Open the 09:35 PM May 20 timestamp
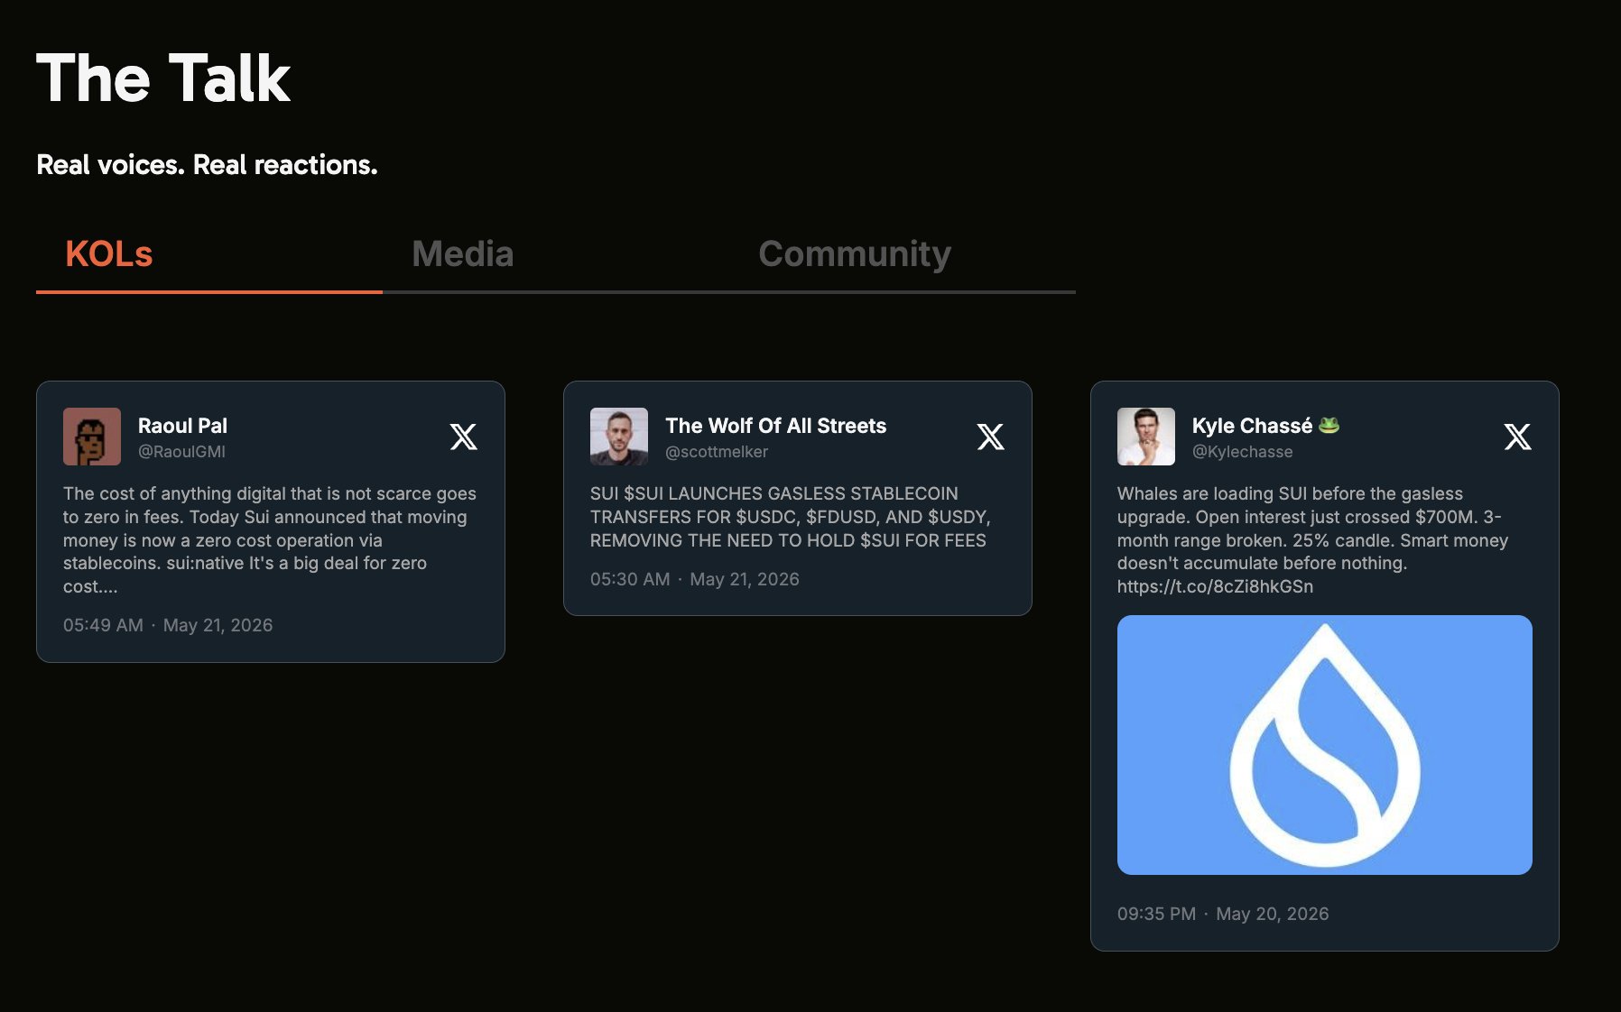This screenshot has height=1012, width=1621. [1223, 914]
